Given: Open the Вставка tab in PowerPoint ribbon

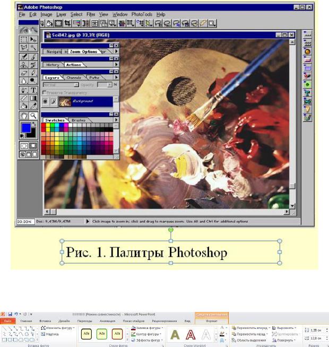Looking at the screenshot, I should [45, 321].
